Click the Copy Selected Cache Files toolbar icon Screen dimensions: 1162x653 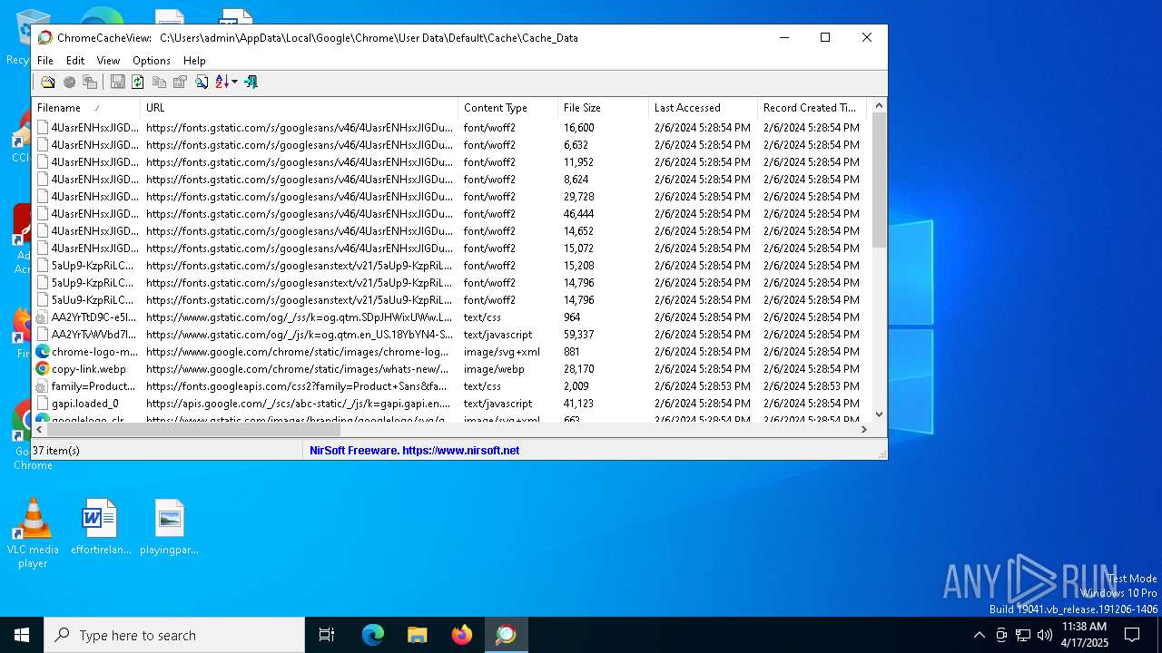(x=90, y=82)
